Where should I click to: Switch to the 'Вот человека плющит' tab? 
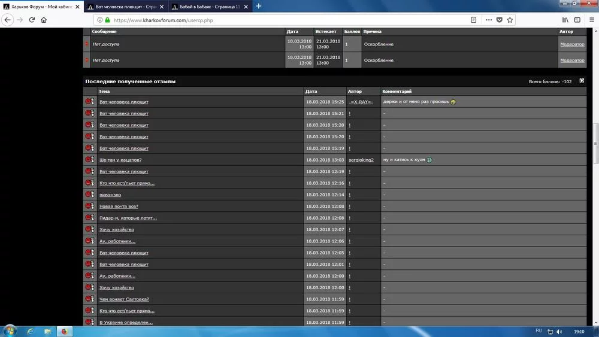point(126,7)
